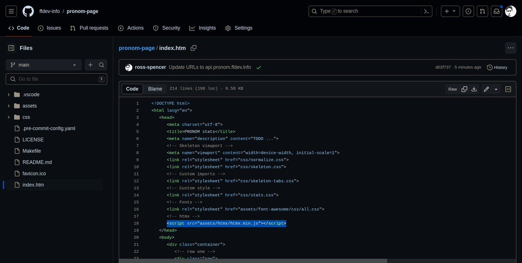Open the Issues tab
The image size is (522, 263).
(x=49, y=28)
